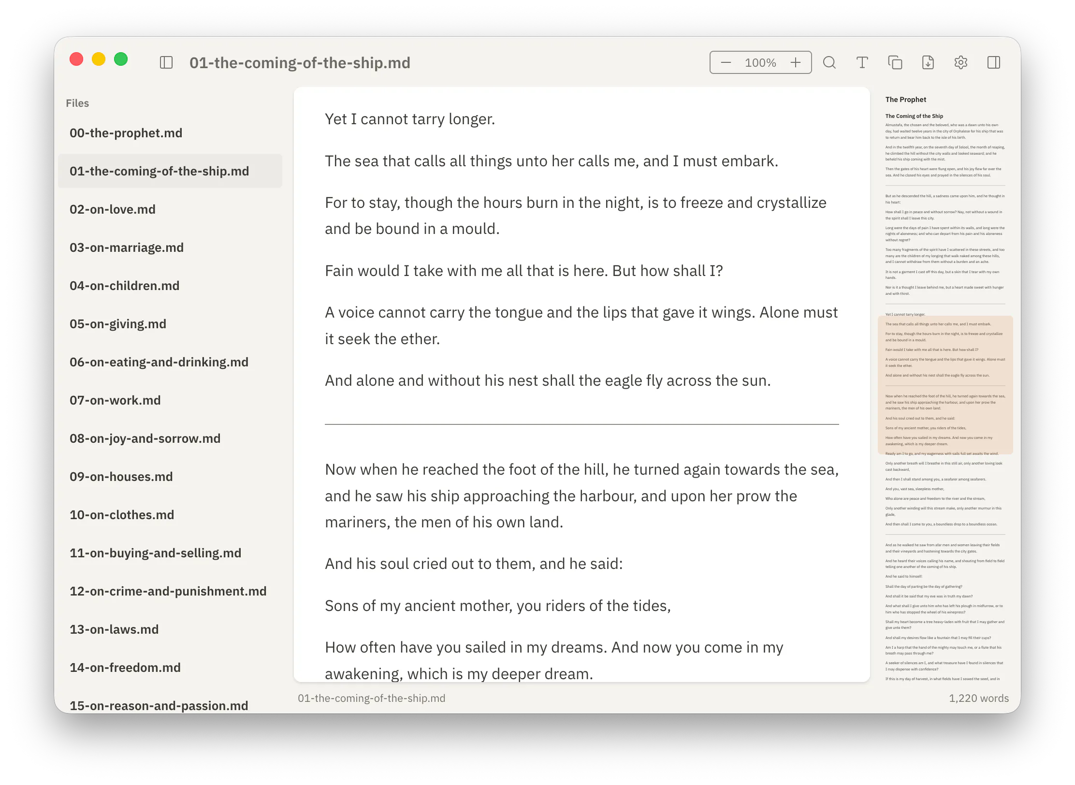Image resolution: width=1075 pixels, height=785 pixels.
Task: Open 03-on-marriage.md file
Action: click(170, 247)
